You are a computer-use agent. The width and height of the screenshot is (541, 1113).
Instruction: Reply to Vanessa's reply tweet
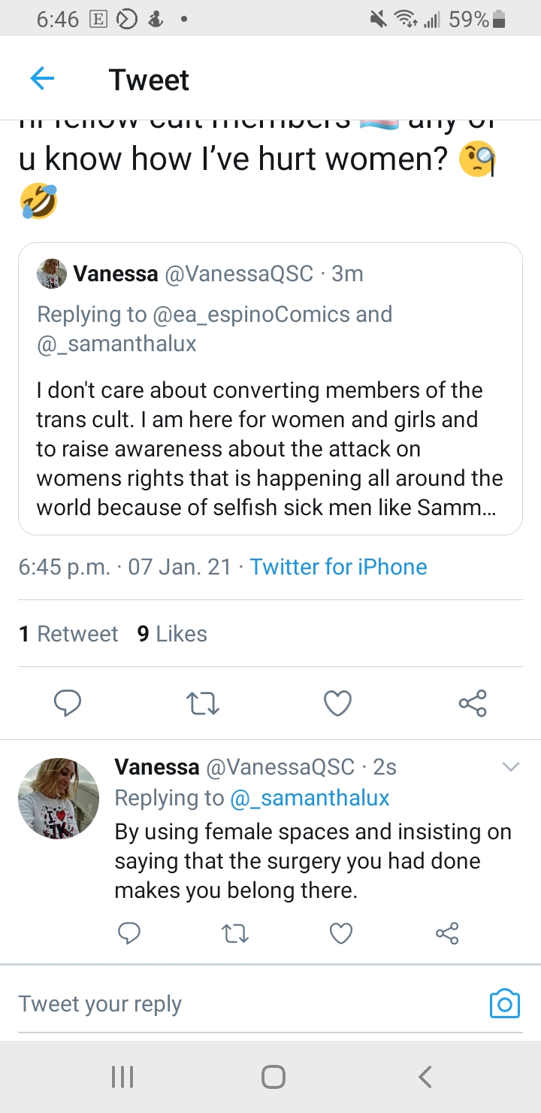[x=130, y=933]
